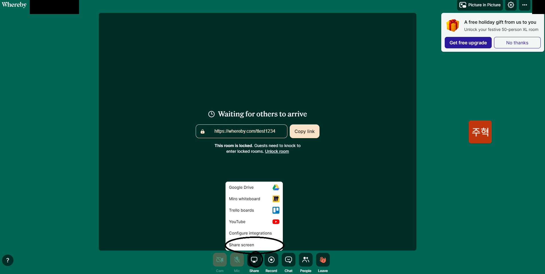The height and width of the screenshot is (274, 545).
Task: Choose the YouTube share option
Action: [254, 222]
